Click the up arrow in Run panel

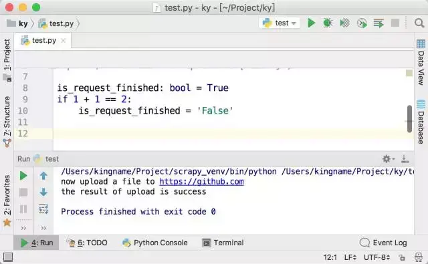coord(43,176)
